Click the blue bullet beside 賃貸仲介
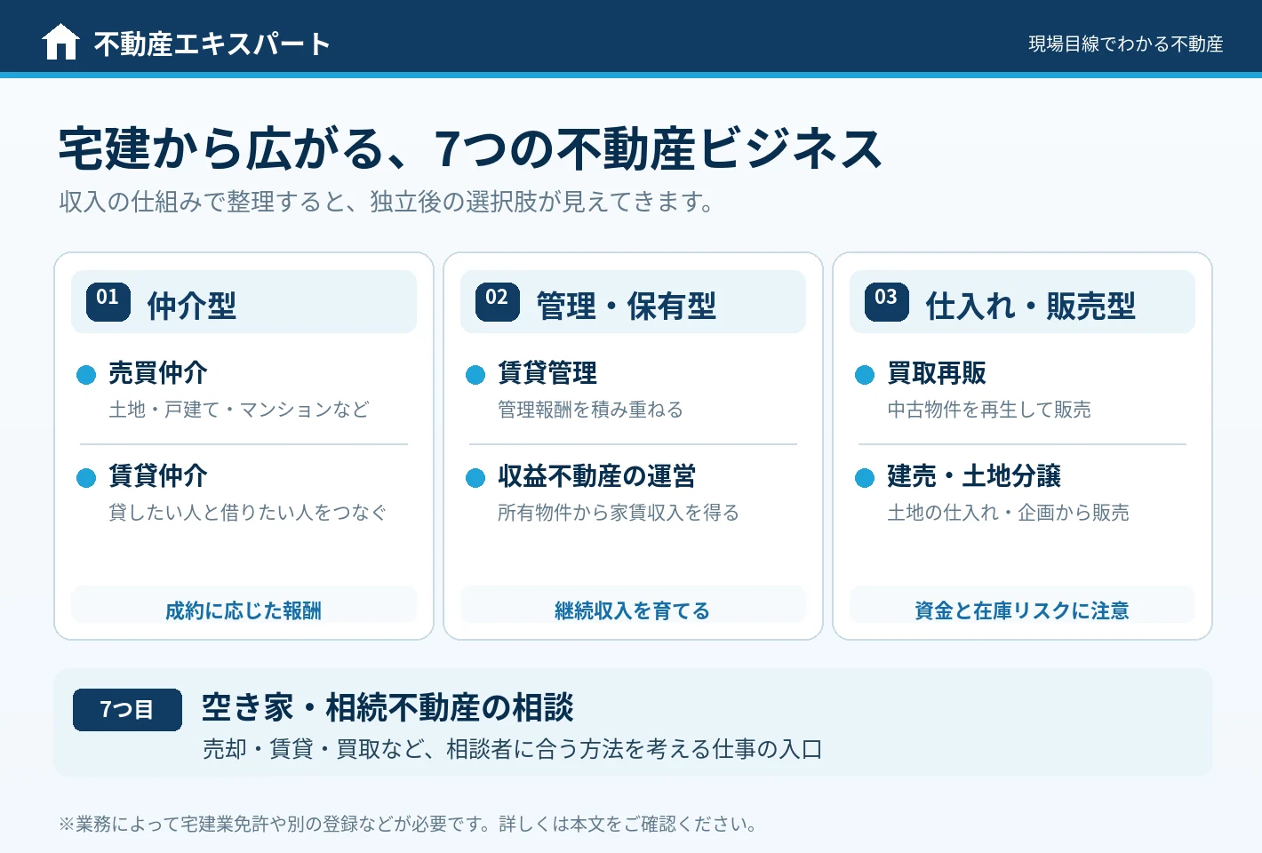 [x=86, y=478]
